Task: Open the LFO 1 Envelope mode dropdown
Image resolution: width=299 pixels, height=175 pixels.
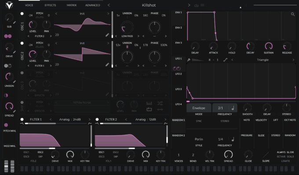Action: (x=199, y=108)
